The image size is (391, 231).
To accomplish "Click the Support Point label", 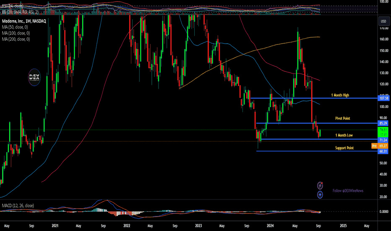I will (344, 148).
